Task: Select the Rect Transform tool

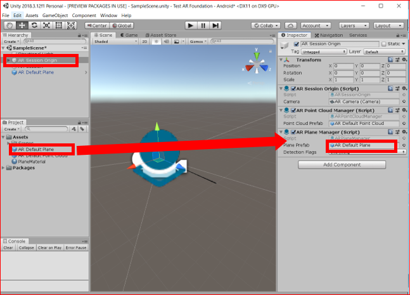Action: point(59,25)
